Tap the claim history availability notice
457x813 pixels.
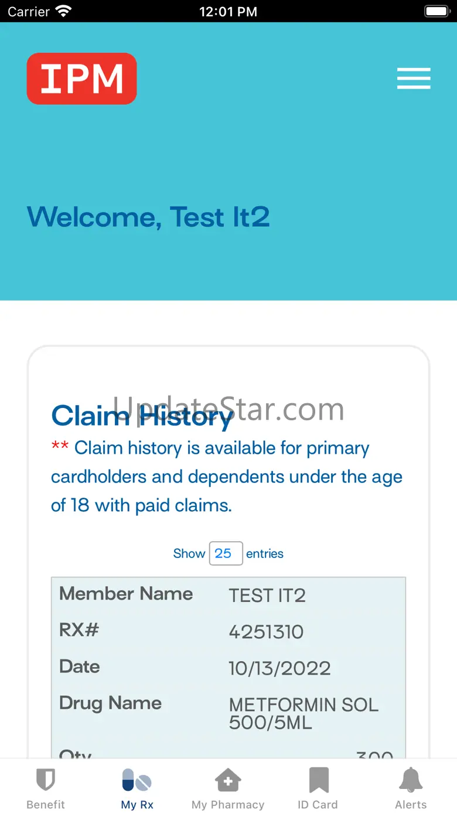227,477
